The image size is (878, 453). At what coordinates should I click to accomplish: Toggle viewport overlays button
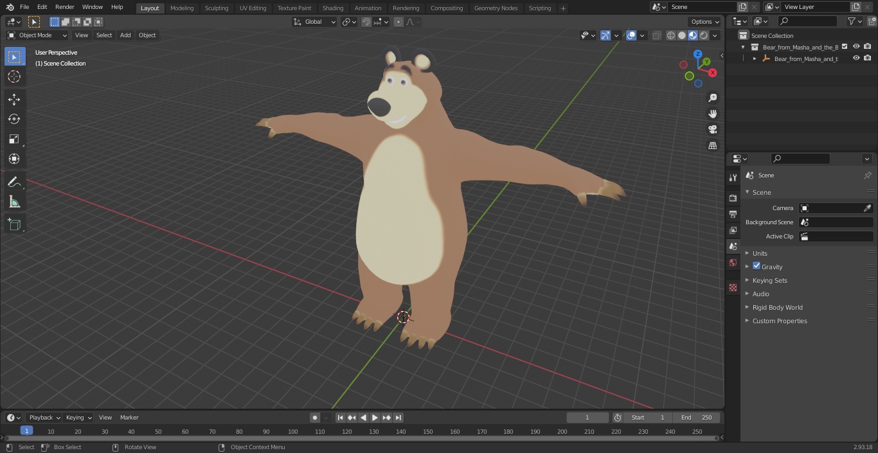click(x=631, y=35)
